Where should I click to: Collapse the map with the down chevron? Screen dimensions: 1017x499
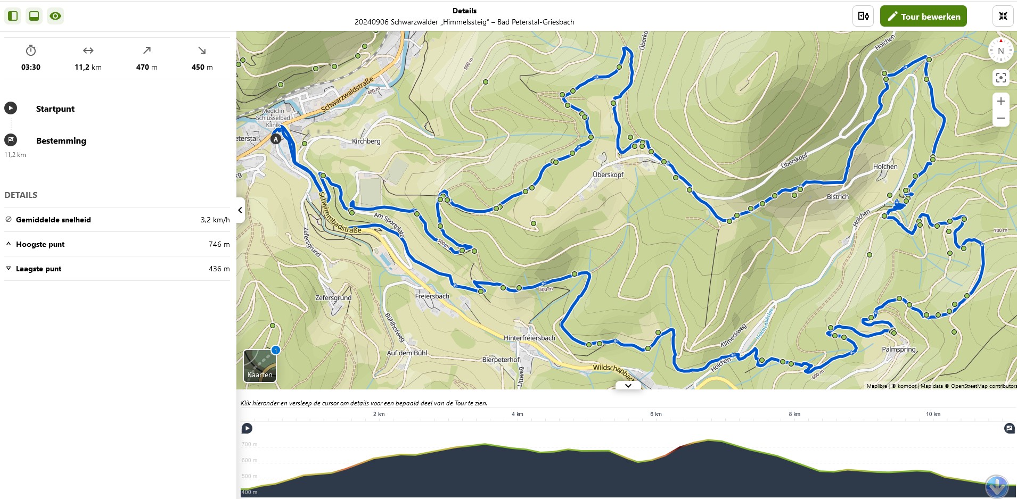pos(628,386)
